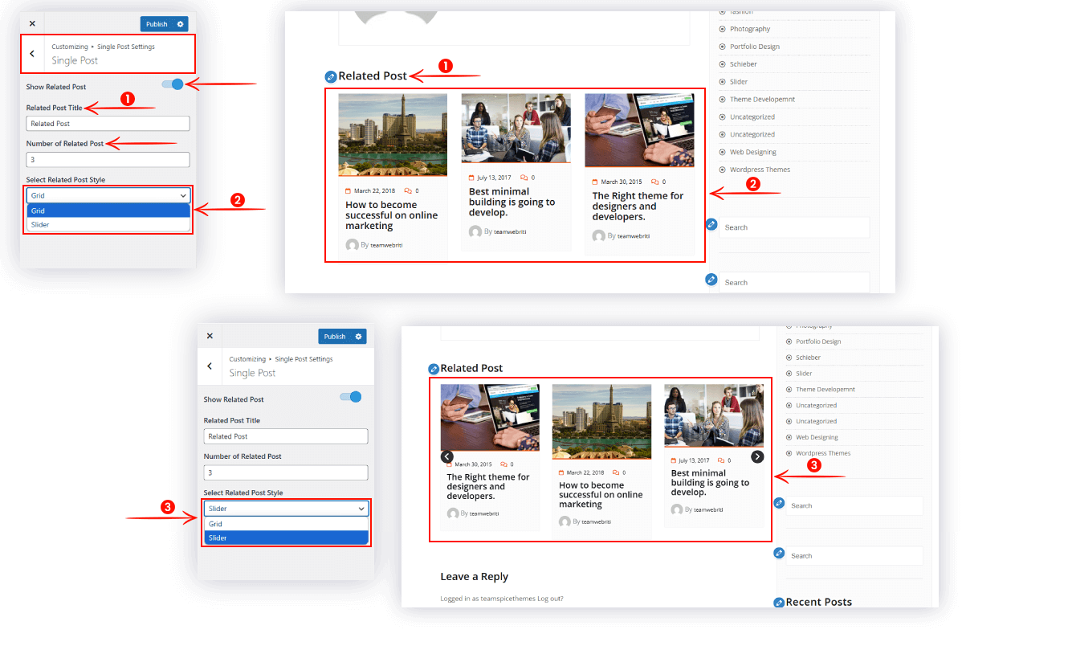The width and height of the screenshot is (1068, 646).
Task: Choose highlighted Grid option in Grid-style panel list
Action: (x=108, y=211)
